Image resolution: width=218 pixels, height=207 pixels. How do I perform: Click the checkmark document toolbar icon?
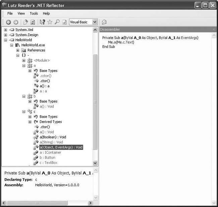(x=64, y=22)
